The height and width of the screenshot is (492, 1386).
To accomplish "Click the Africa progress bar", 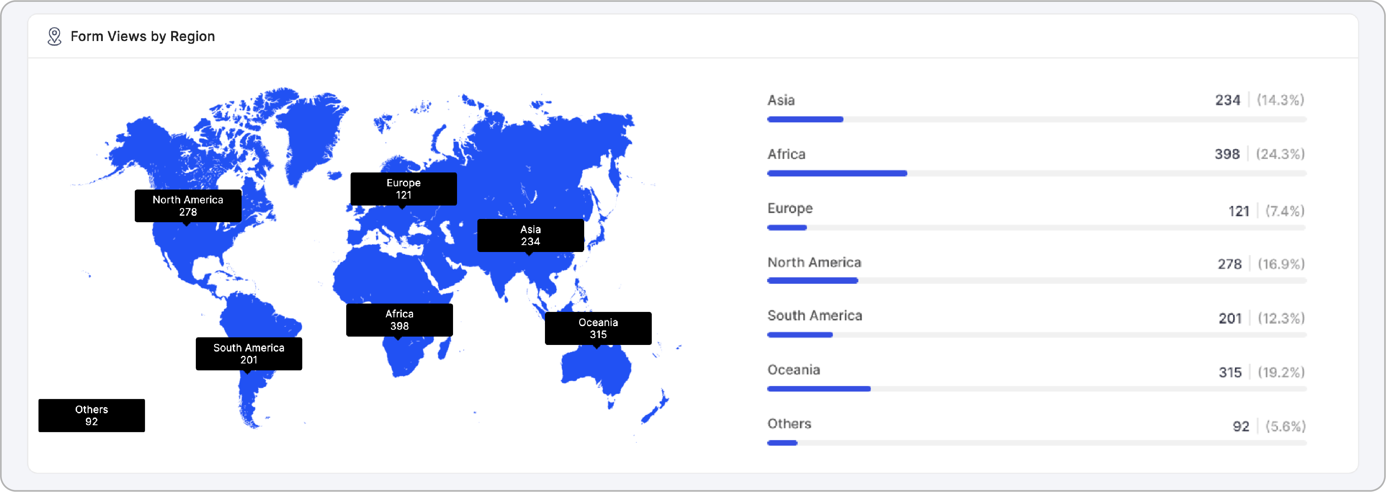I will [x=1036, y=174].
